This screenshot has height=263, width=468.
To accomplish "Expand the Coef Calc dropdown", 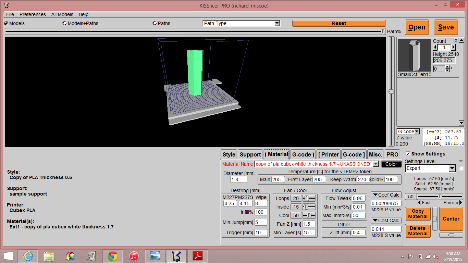I will pyautogui.click(x=386, y=195).
